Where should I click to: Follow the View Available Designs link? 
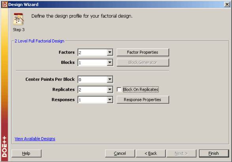(35, 139)
